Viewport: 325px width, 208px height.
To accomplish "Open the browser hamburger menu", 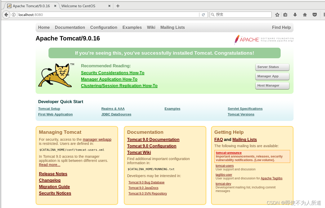I will pyautogui.click(x=324, y=15).
